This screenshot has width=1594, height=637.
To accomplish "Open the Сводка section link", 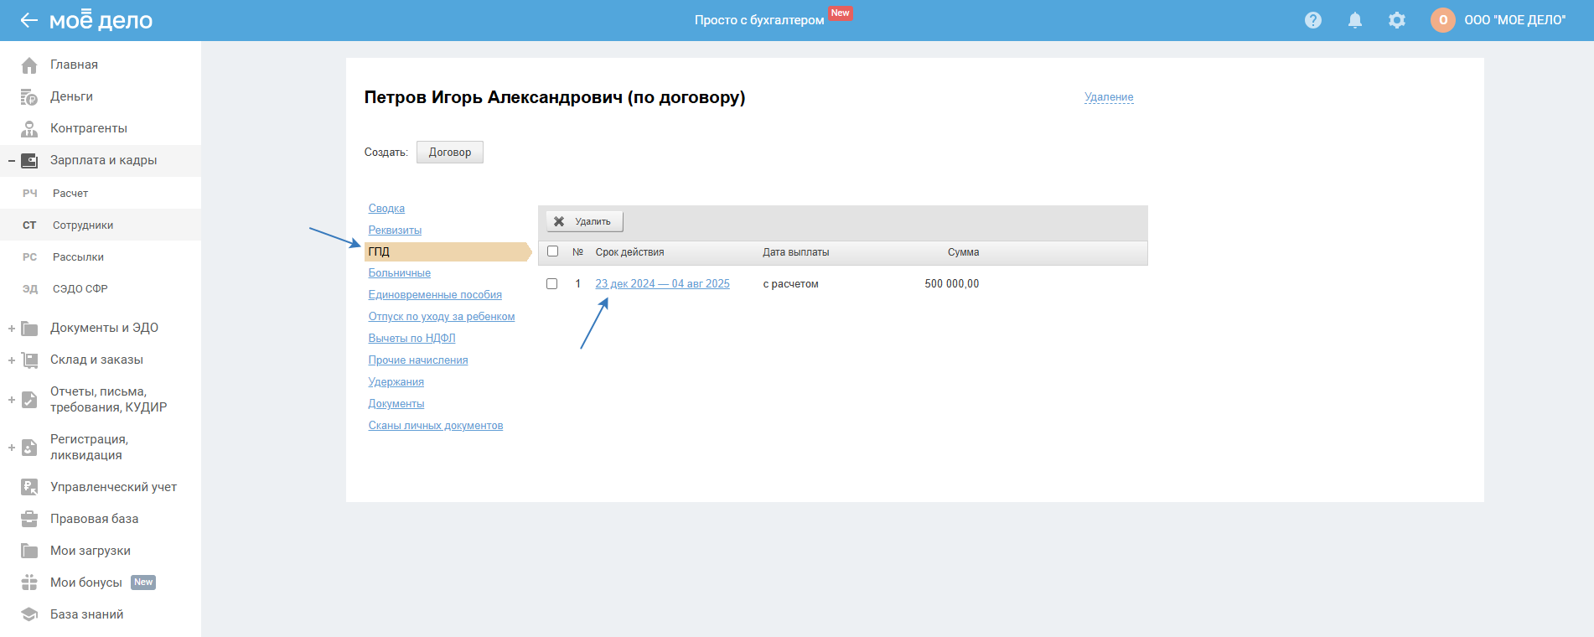I will [x=386, y=209].
